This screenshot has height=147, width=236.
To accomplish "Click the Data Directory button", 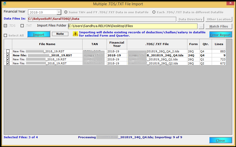I will click(190, 19).
